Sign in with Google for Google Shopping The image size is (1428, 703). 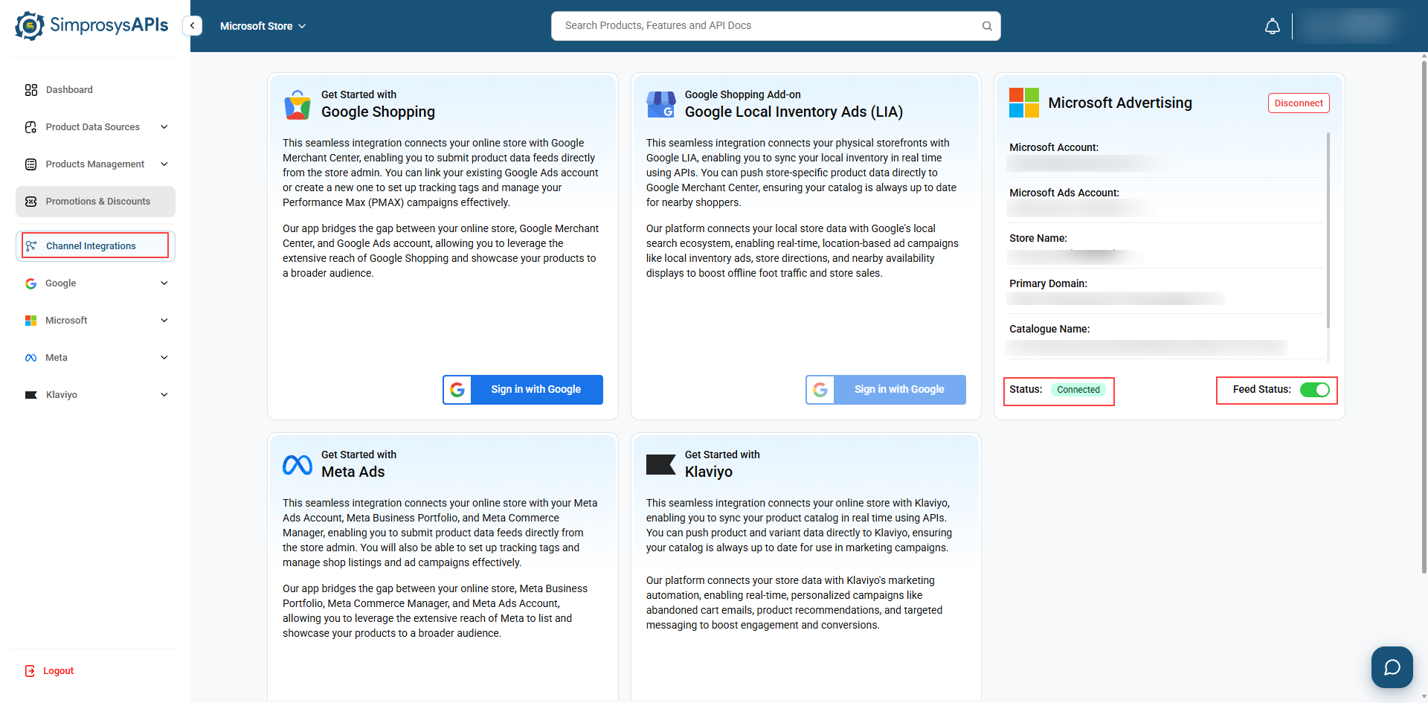[x=523, y=390]
